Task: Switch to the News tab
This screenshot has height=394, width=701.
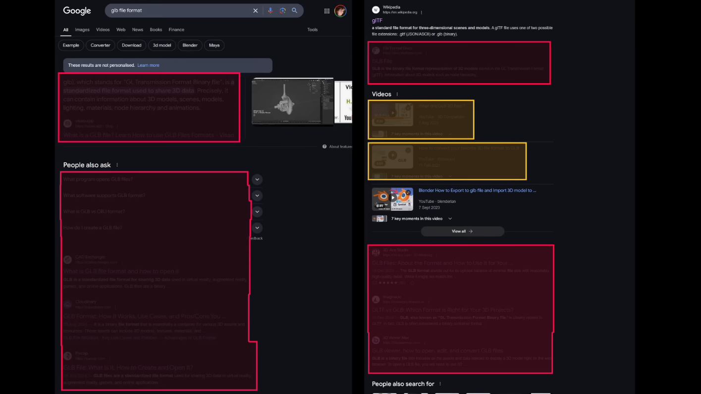Action: point(138,30)
